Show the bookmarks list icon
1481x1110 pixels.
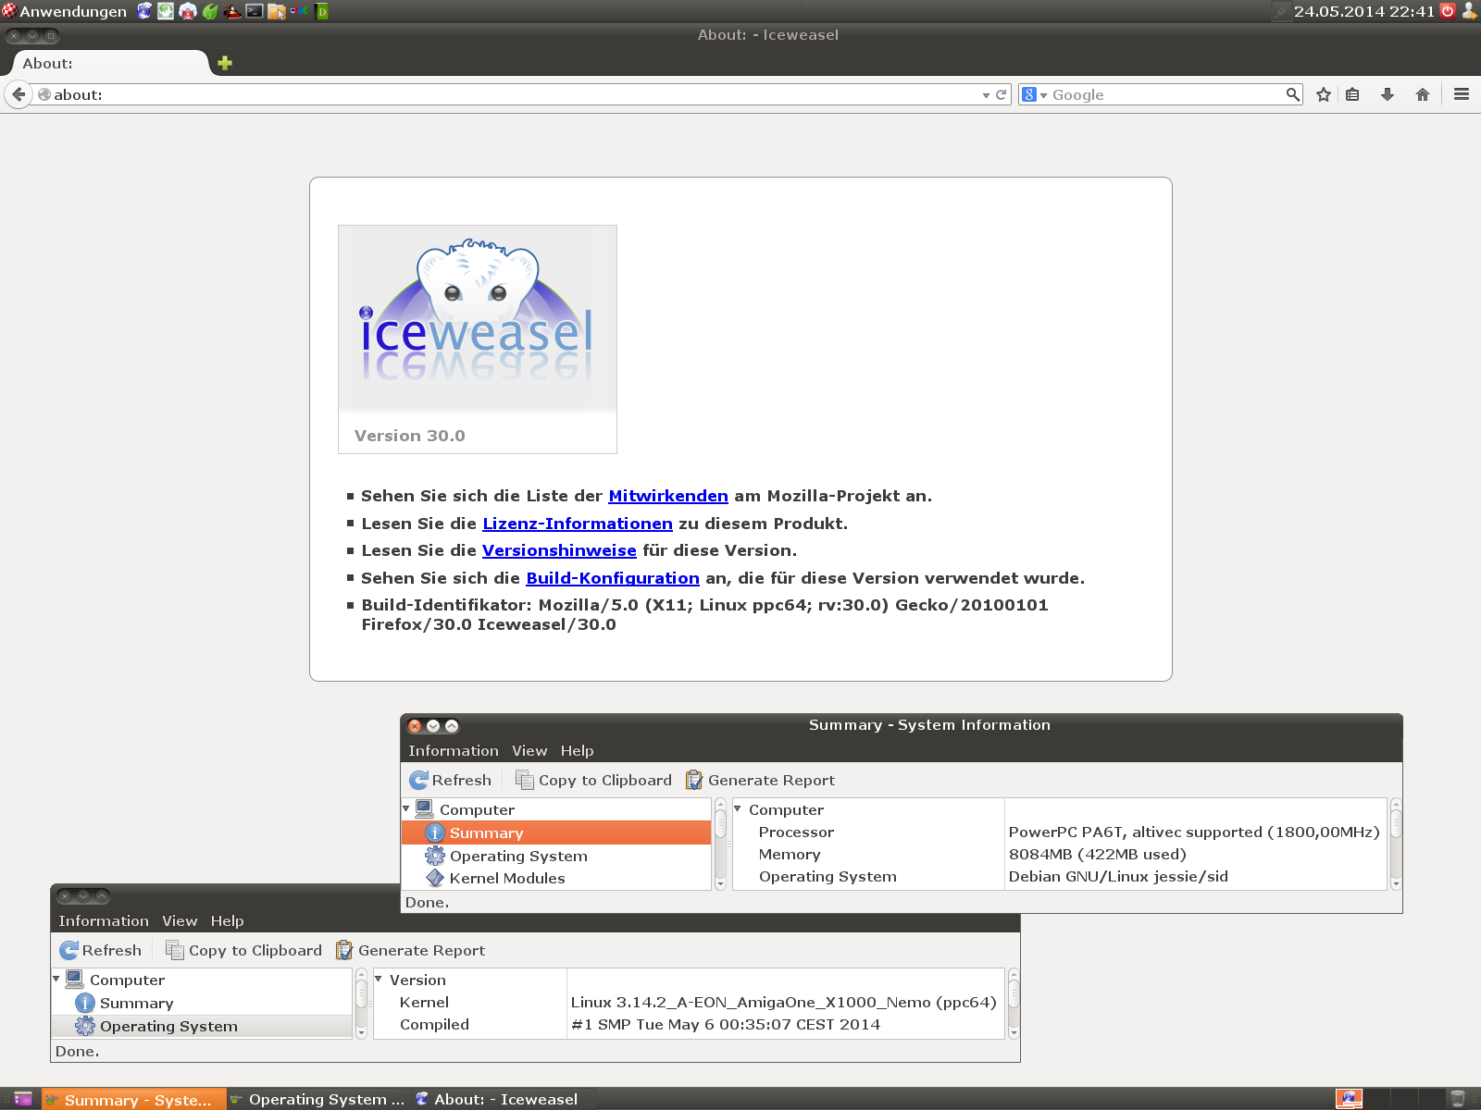coord(1352,94)
